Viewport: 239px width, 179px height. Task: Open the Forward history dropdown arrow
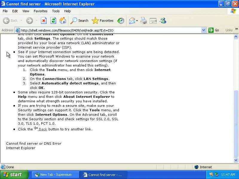[36, 21]
